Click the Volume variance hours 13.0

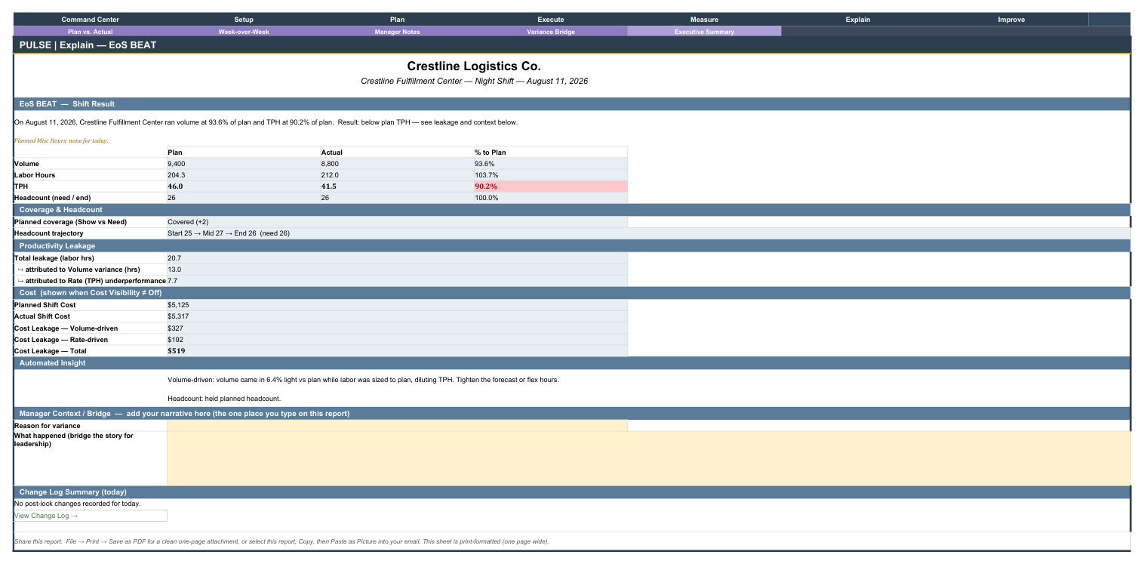click(x=397, y=270)
